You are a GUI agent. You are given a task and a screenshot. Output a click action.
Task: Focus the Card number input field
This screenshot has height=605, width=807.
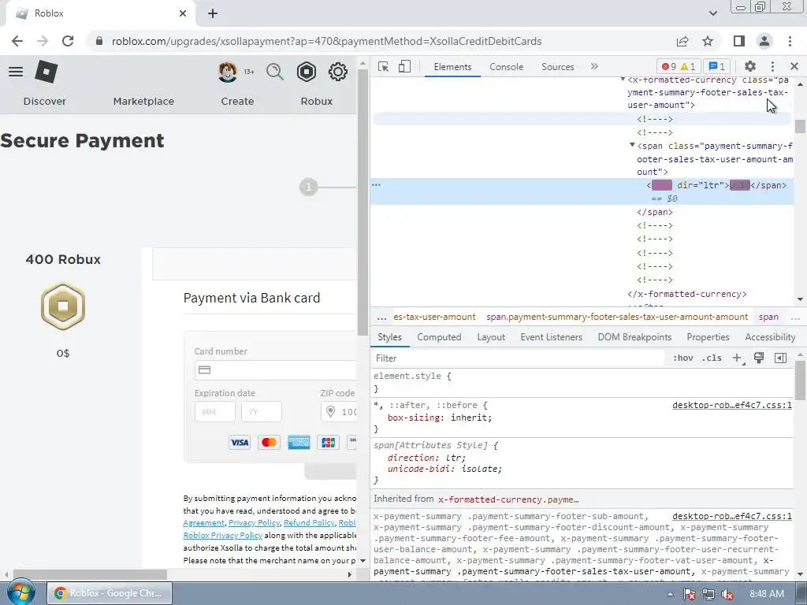click(276, 370)
